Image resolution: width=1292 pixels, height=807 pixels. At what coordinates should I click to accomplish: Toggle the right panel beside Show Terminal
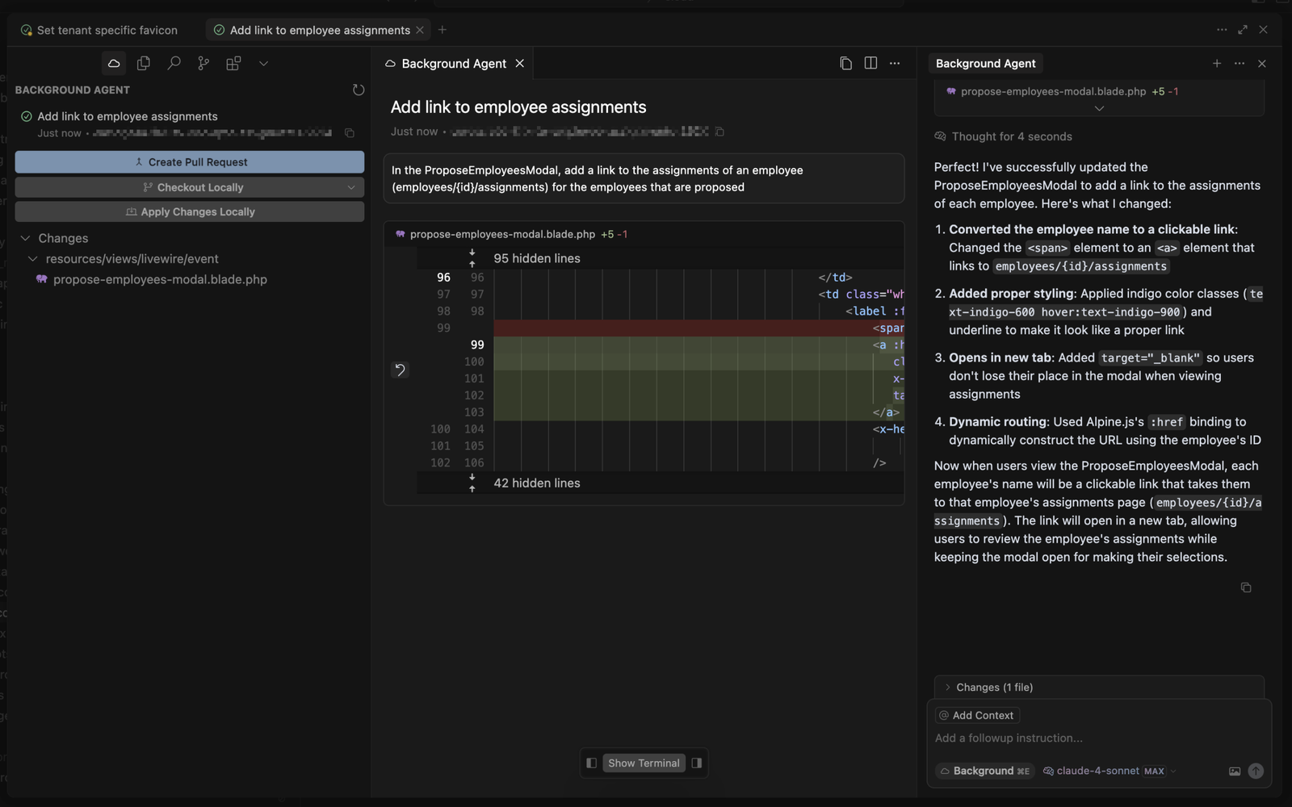tap(697, 763)
